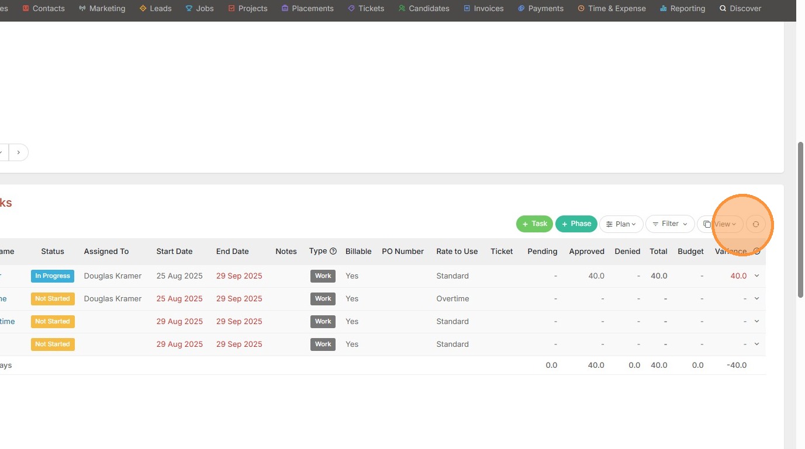Click the Work badge in the In Progress row
The height and width of the screenshot is (449, 805).
(323, 276)
